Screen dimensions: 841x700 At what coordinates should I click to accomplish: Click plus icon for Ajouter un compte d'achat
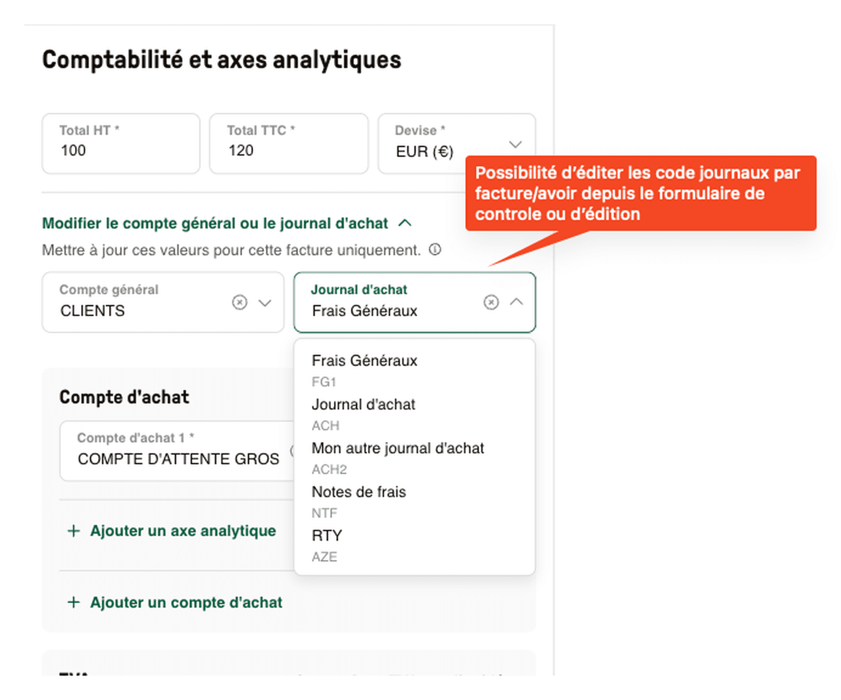[x=74, y=602]
